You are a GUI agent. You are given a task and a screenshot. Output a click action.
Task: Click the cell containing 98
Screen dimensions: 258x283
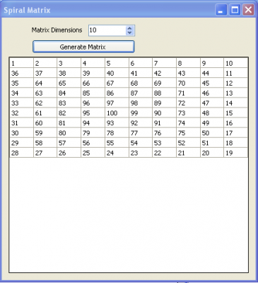141,103
